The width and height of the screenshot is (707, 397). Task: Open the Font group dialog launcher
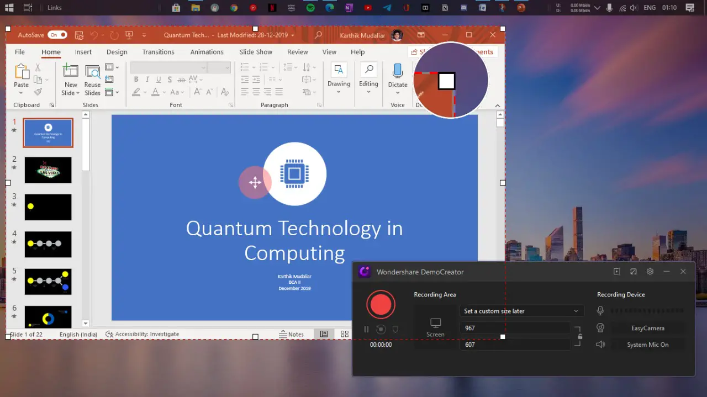(x=231, y=105)
